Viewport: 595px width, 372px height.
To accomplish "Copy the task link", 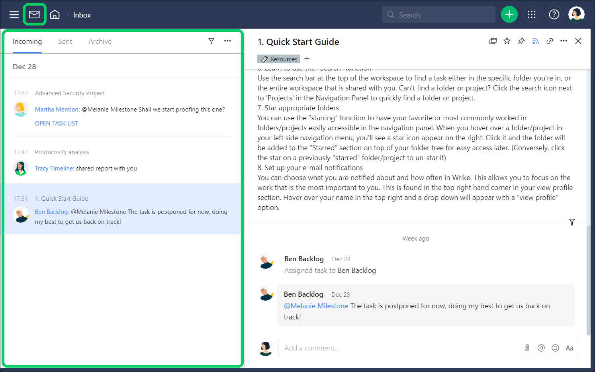I will coord(550,41).
